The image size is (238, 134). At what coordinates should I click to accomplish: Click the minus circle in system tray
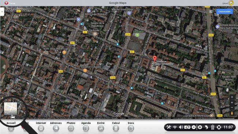click(x=194, y=127)
